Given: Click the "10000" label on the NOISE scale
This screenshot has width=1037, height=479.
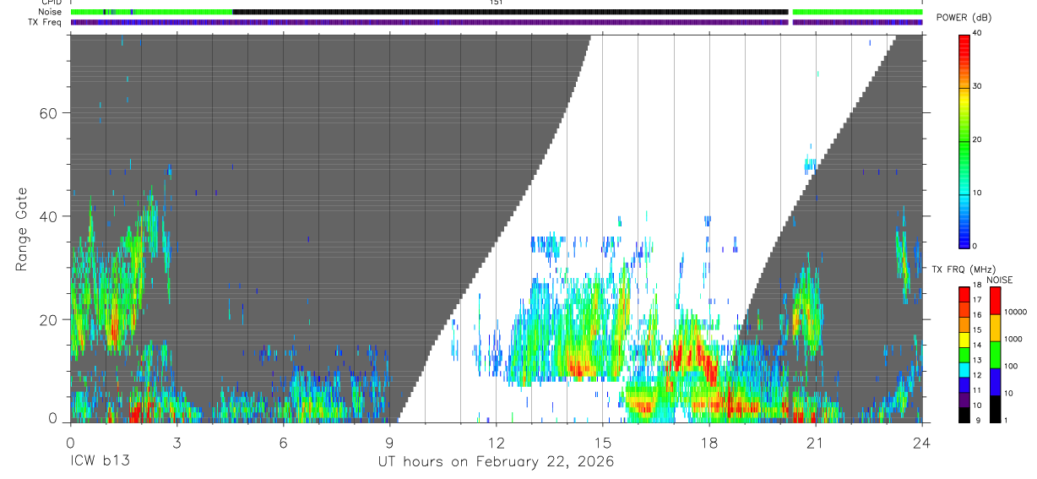Looking at the screenshot, I should 1016,313.
